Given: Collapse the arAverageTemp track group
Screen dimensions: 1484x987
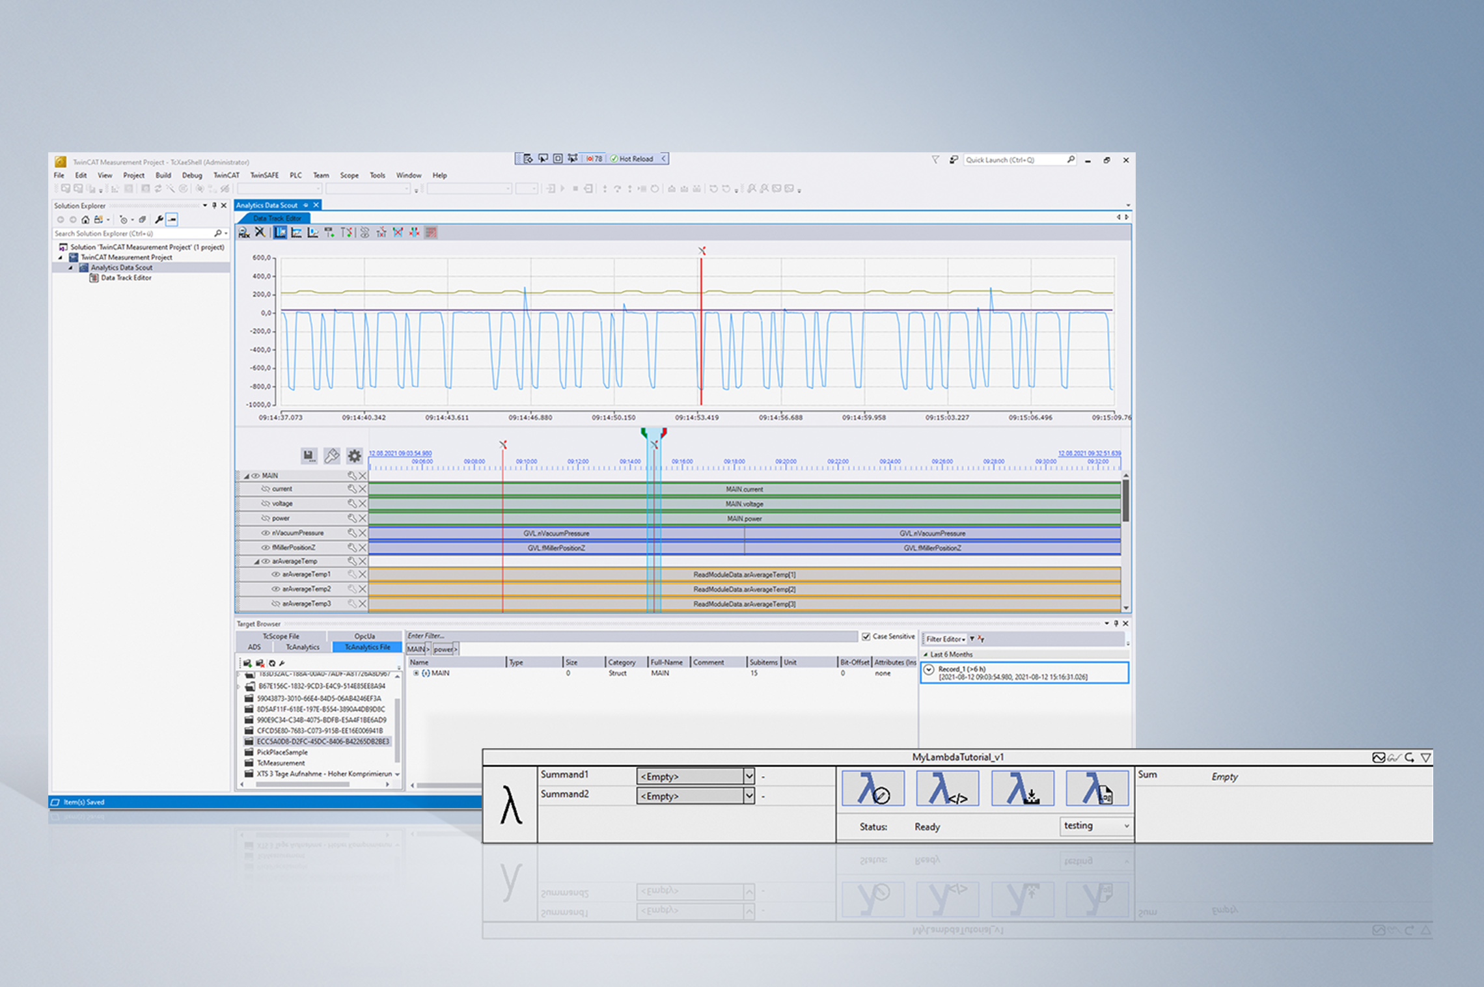Looking at the screenshot, I should pos(256,561).
